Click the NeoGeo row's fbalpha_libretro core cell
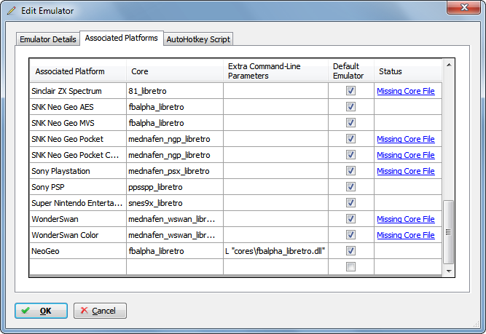Image resolution: width=486 pixels, height=334 pixels. (175, 251)
